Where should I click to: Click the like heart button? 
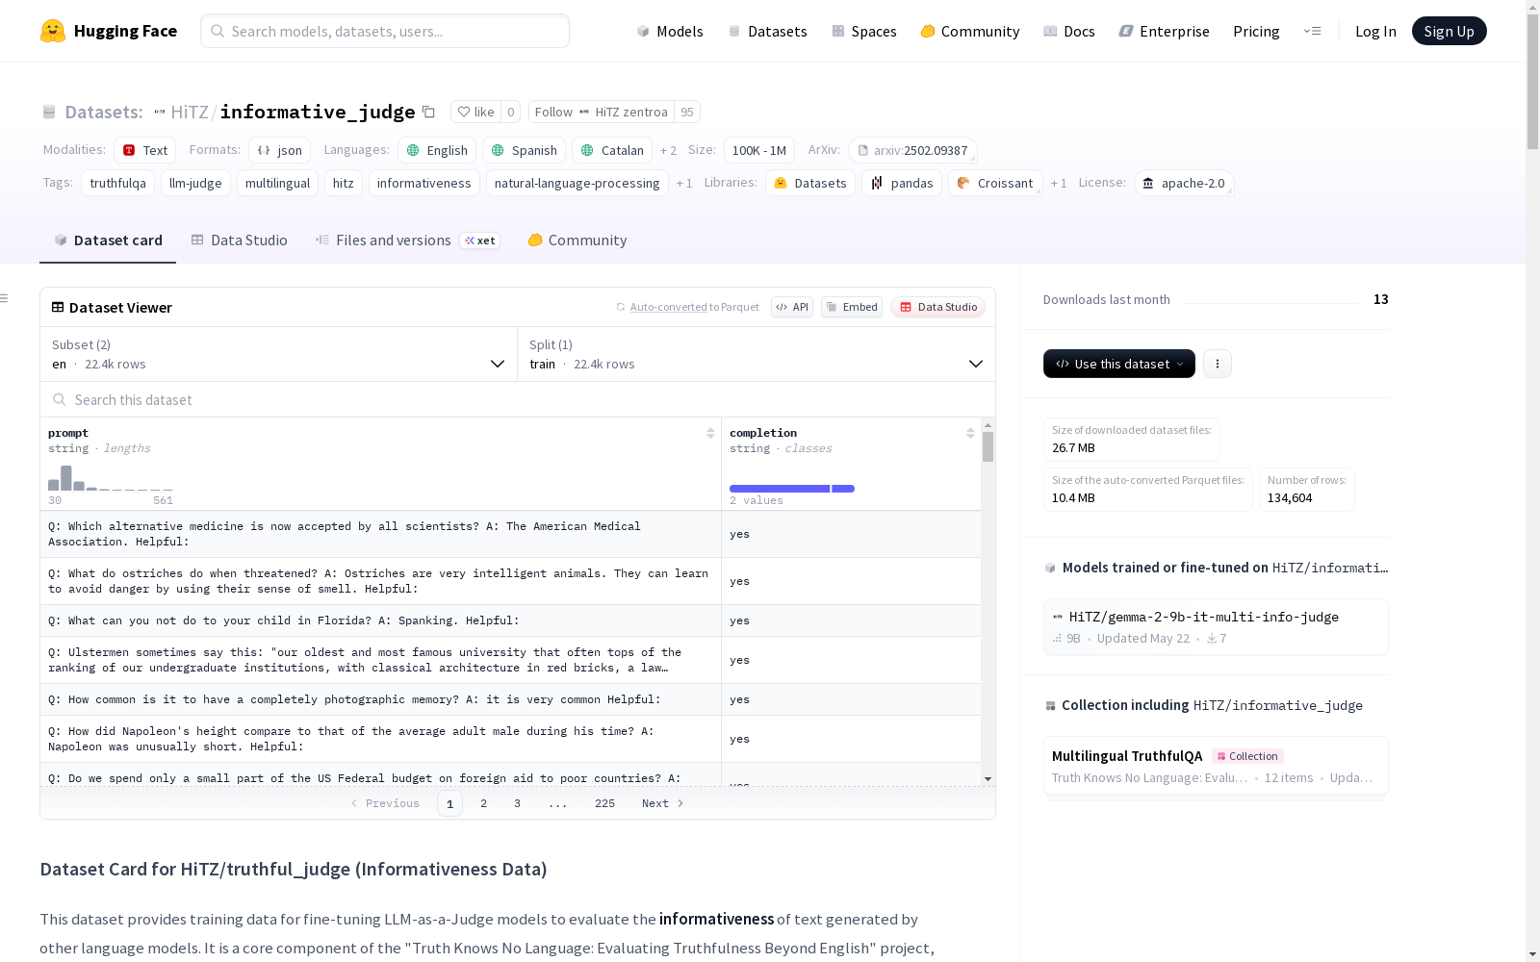coord(475,112)
